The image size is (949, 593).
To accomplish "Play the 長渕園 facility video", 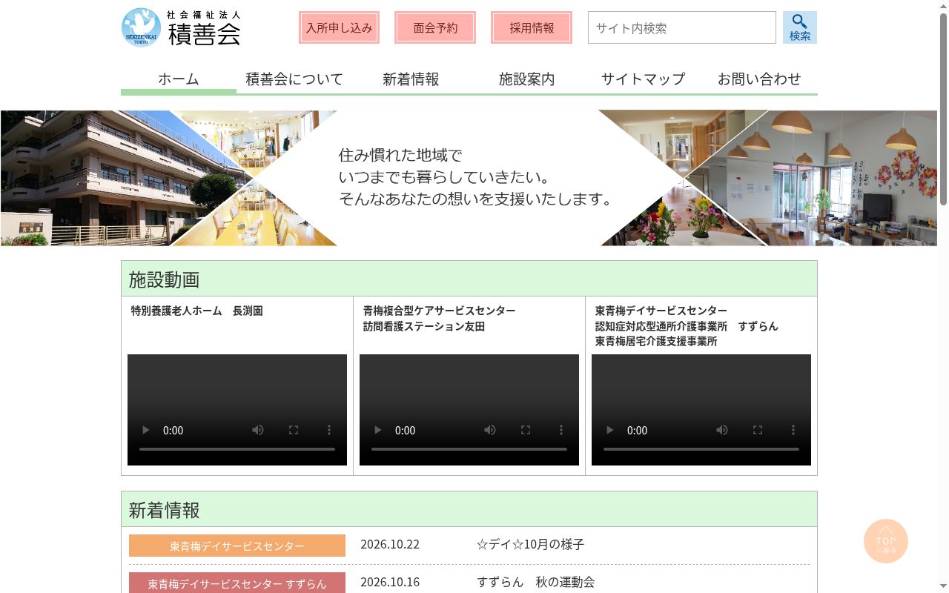I will tap(146, 430).
